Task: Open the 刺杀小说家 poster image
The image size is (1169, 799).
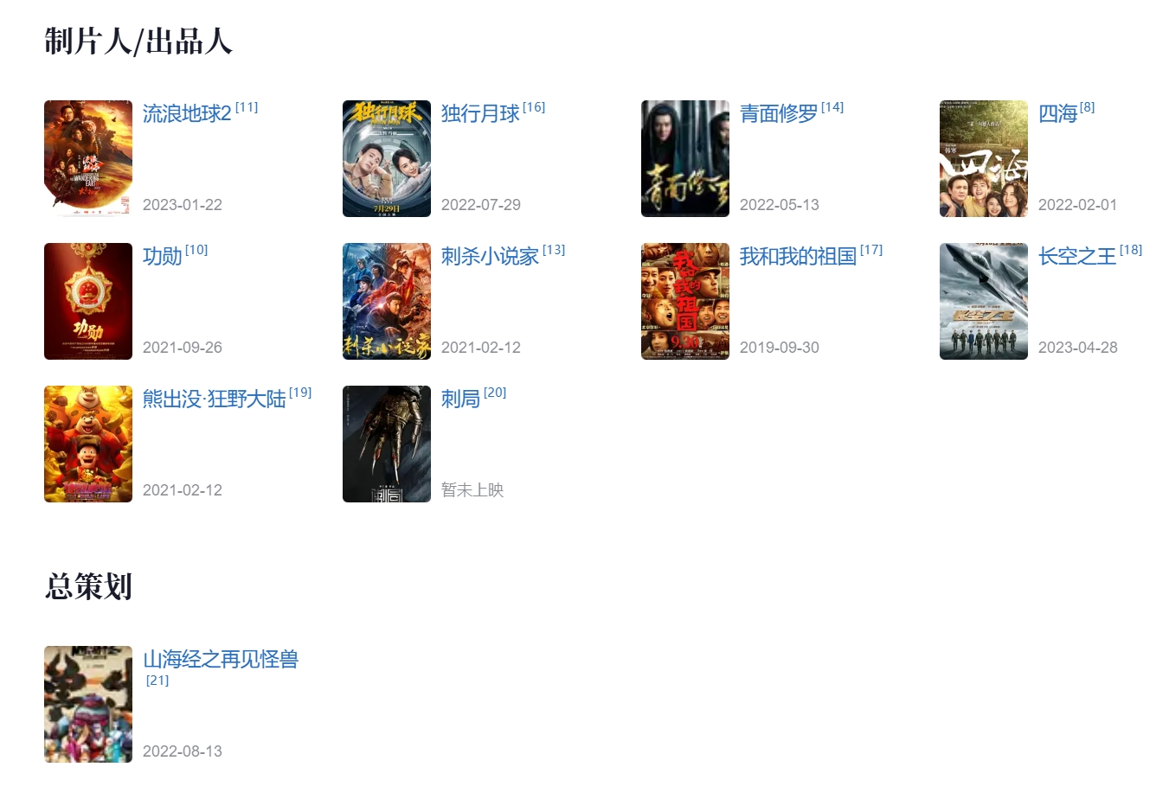Action: [387, 301]
